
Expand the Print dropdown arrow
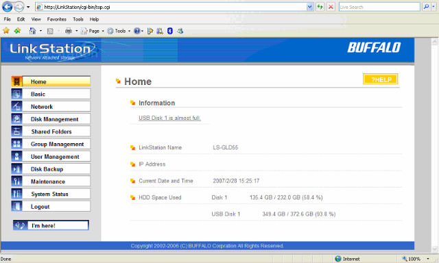click(76, 31)
